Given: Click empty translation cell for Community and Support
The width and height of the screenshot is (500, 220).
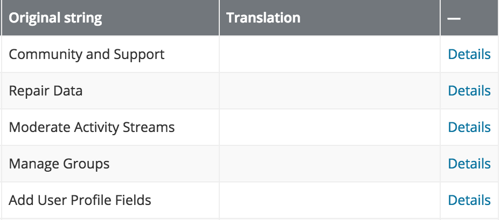Looking at the screenshot, I should (x=330, y=54).
